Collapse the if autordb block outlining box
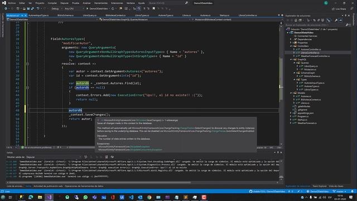The width and height of the screenshot is (357, 201). click(27, 88)
